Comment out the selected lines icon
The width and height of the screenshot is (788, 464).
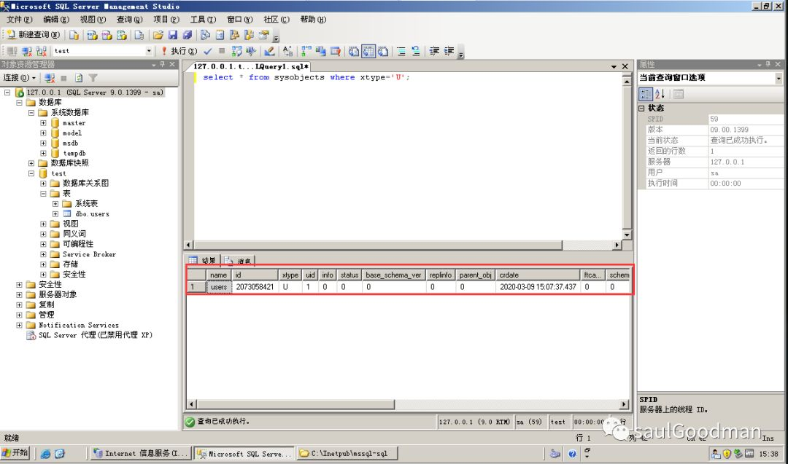click(401, 51)
